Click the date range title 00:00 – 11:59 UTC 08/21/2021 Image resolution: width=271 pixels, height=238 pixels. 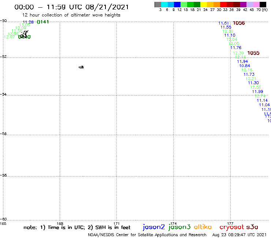pyautogui.click(x=71, y=7)
